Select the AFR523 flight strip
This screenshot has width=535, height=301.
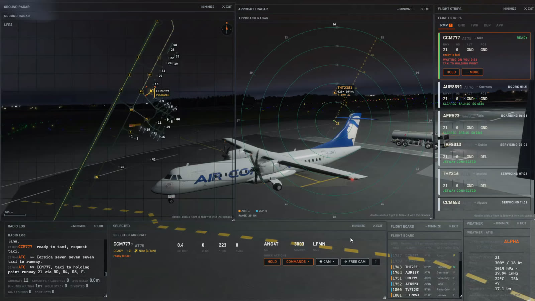[485, 124]
